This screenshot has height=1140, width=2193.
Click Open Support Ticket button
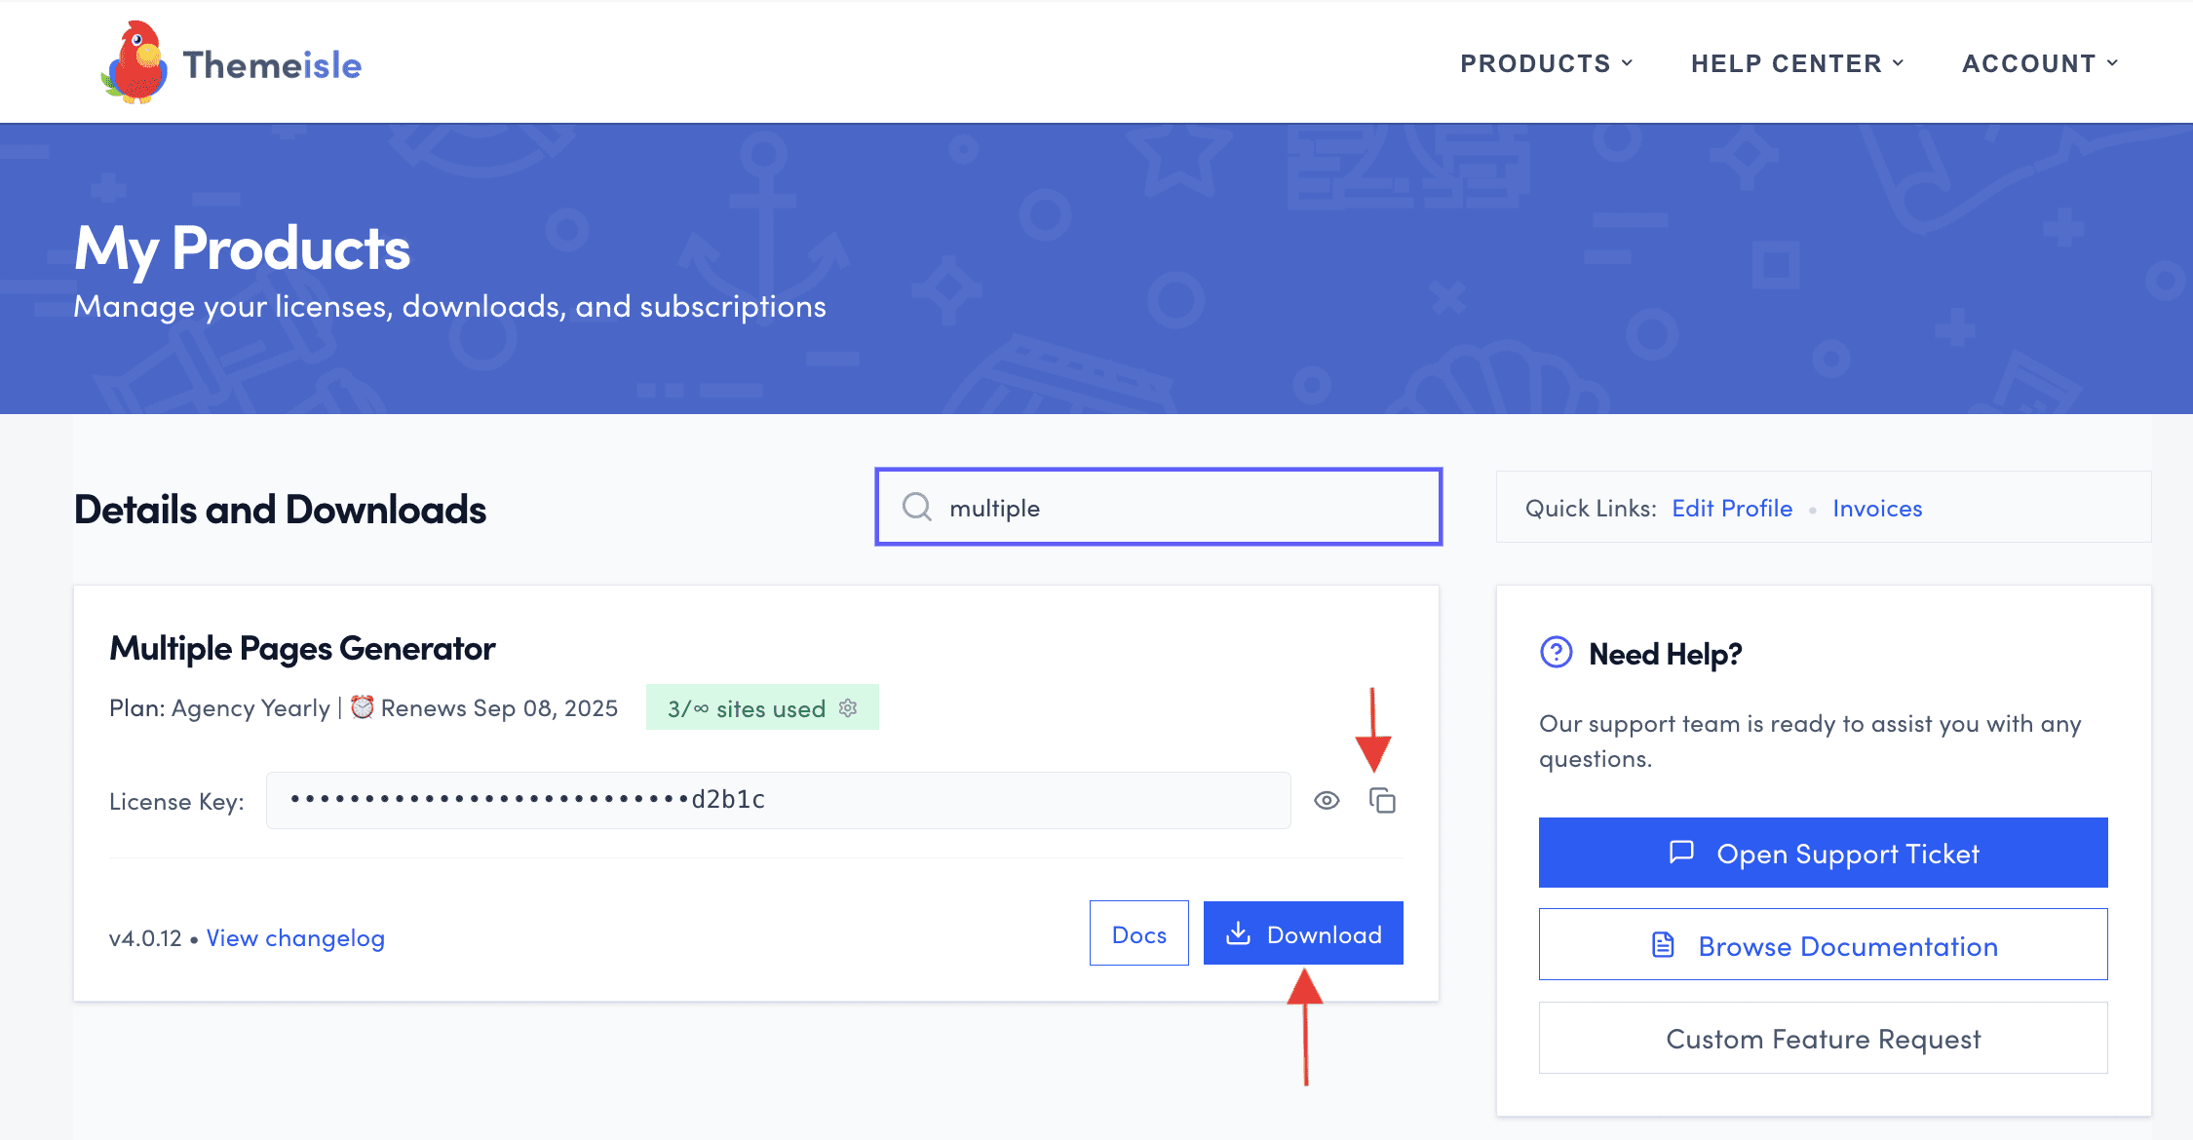(1823, 853)
